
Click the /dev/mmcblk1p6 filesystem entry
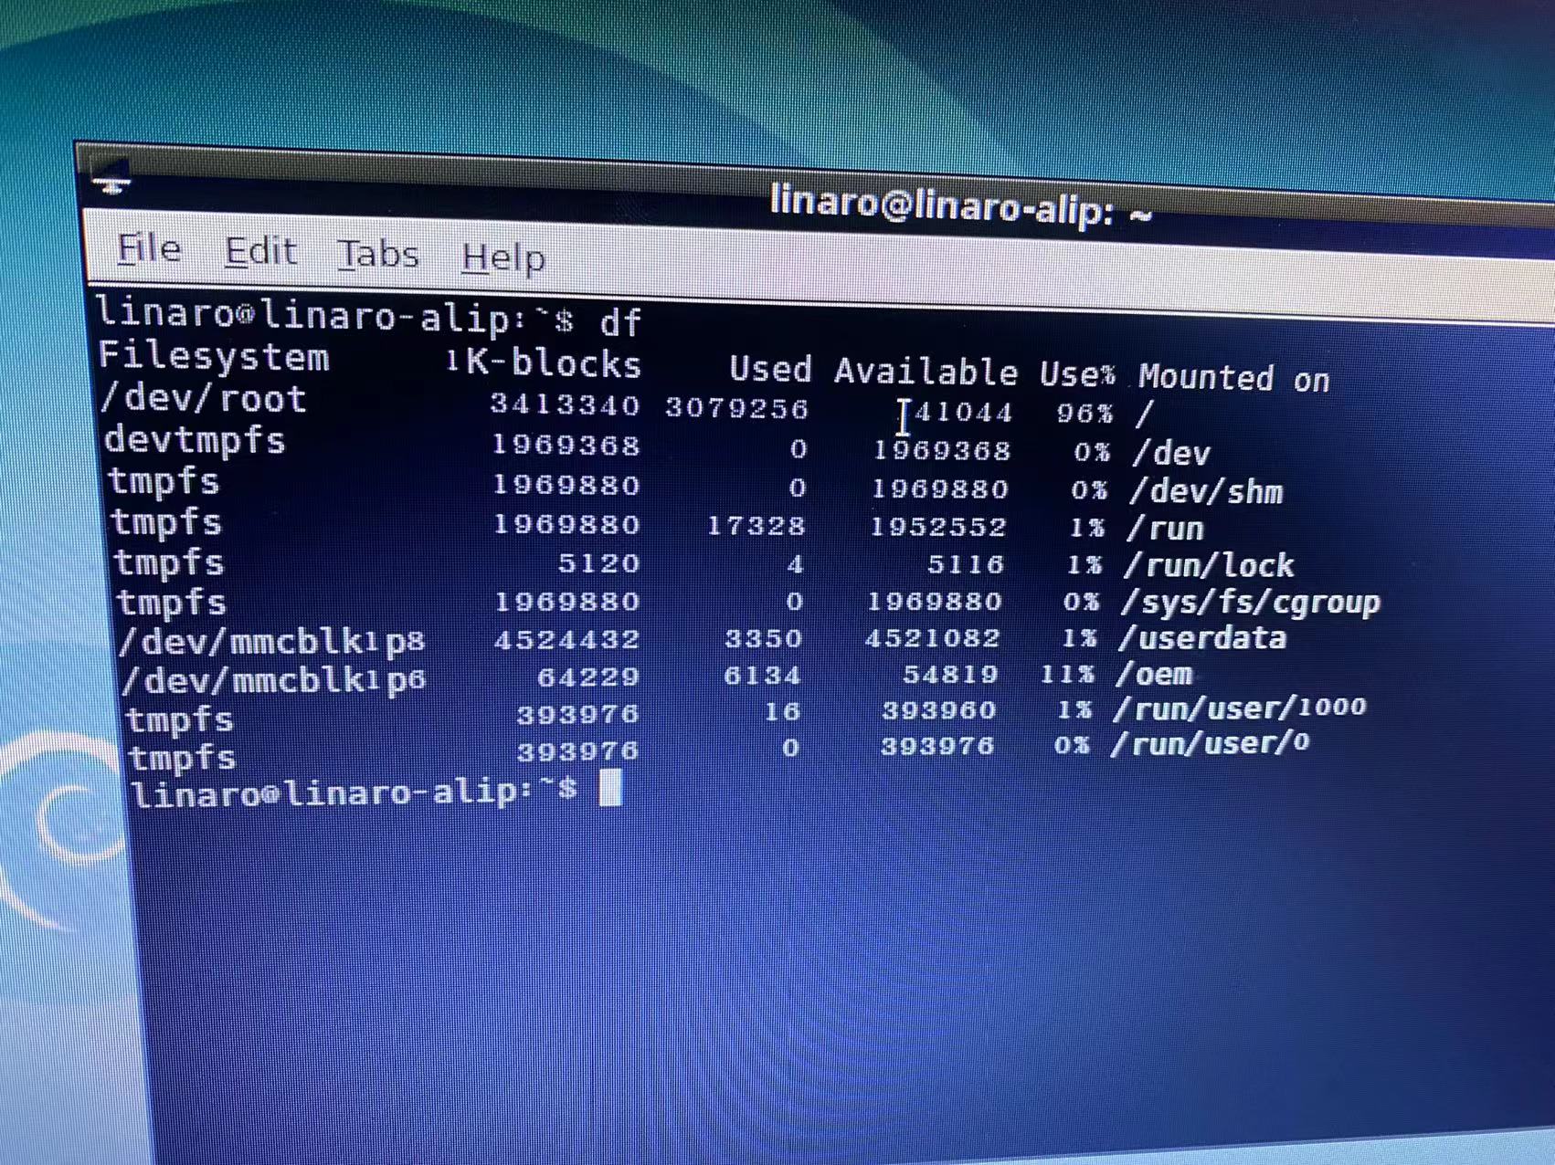[x=274, y=680]
